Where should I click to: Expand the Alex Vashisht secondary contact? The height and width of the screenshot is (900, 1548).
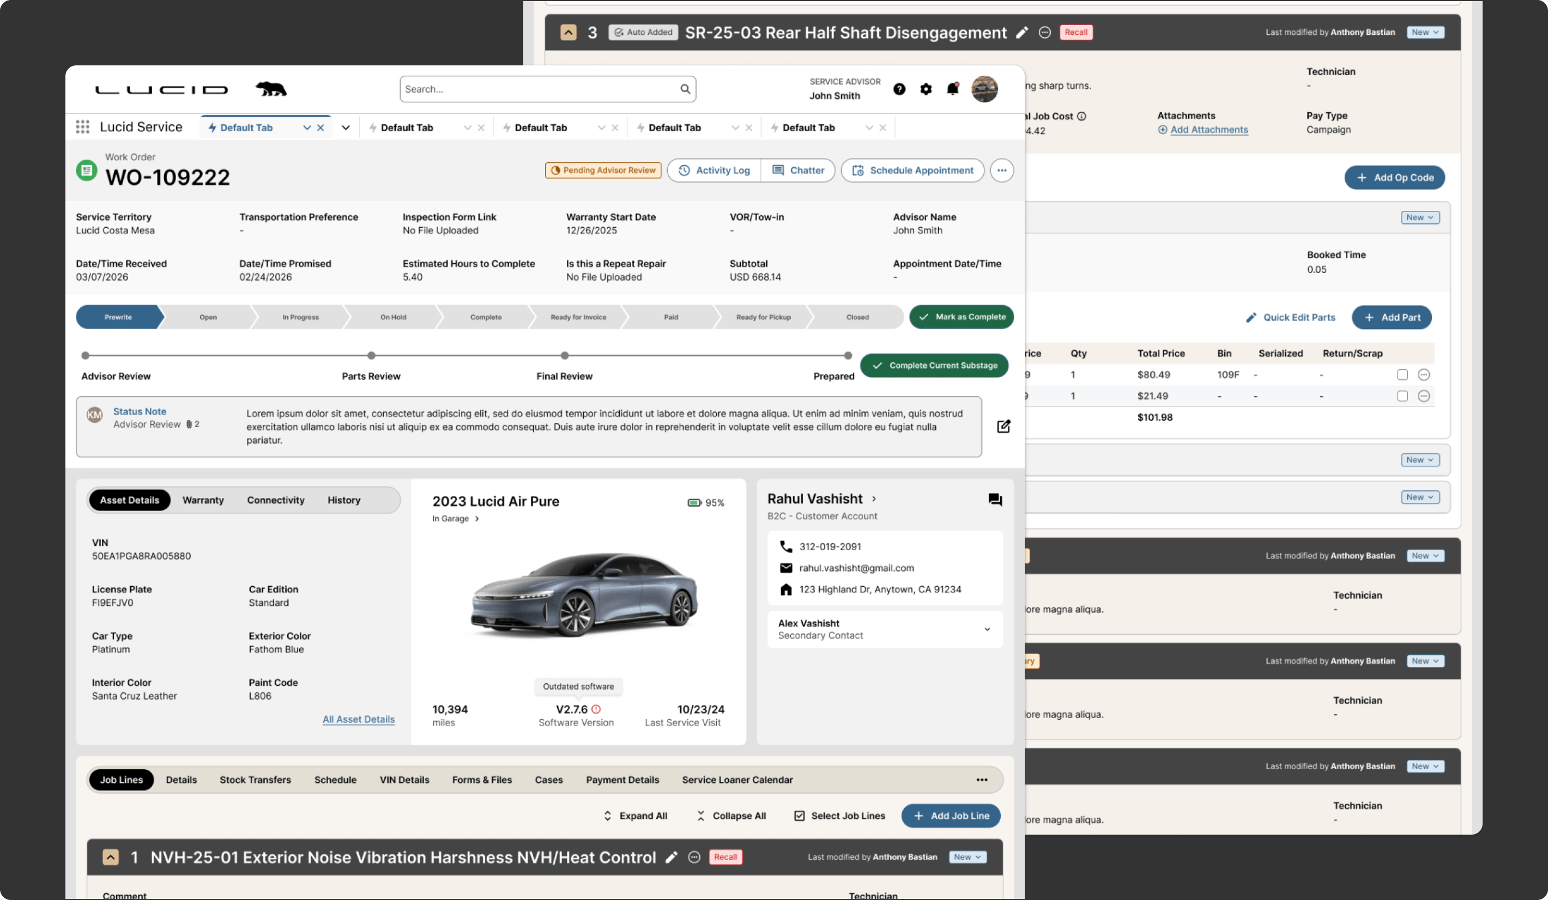click(x=987, y=629)
